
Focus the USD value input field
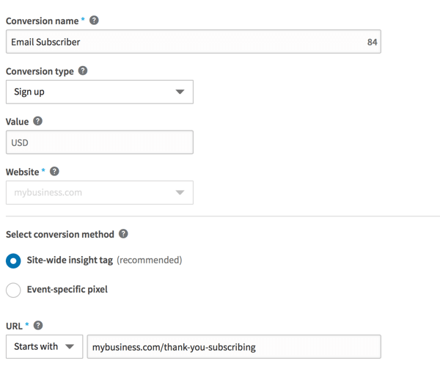tap(99, 142)
